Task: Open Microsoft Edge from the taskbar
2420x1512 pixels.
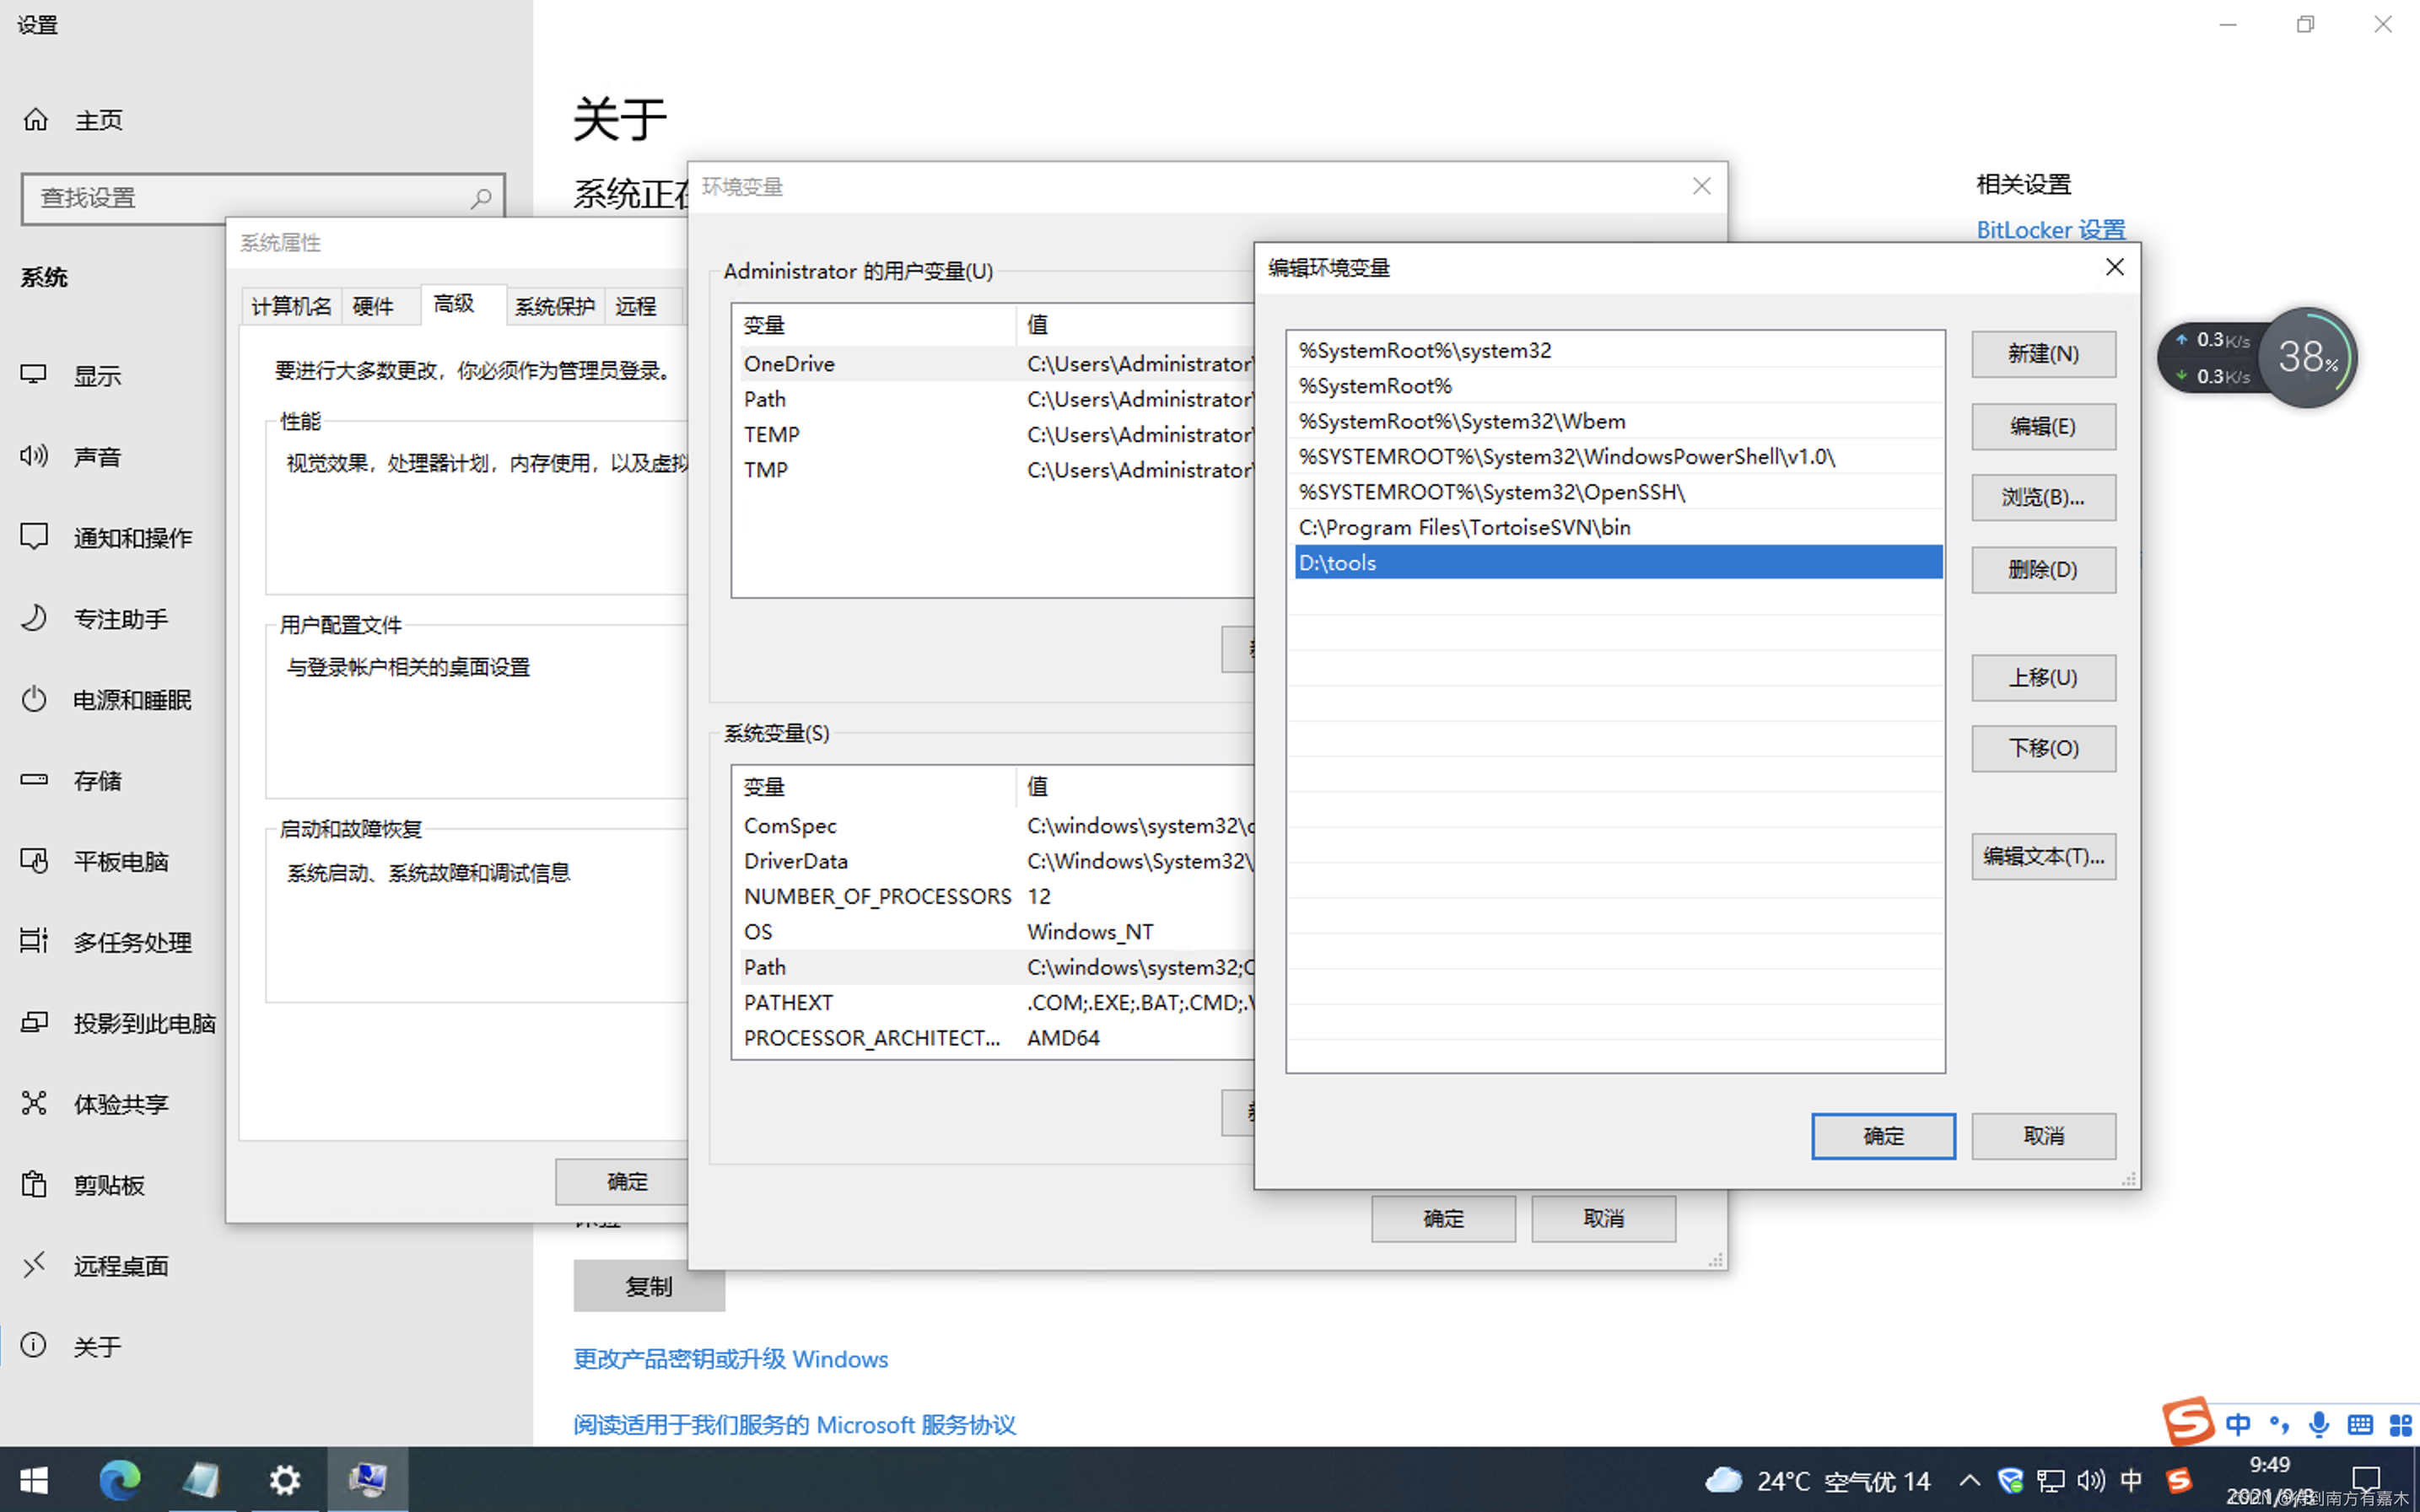Action: point(121,1480)
